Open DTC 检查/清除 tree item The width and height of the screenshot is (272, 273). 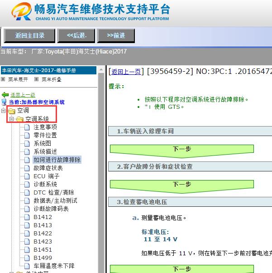pos(54,192)
